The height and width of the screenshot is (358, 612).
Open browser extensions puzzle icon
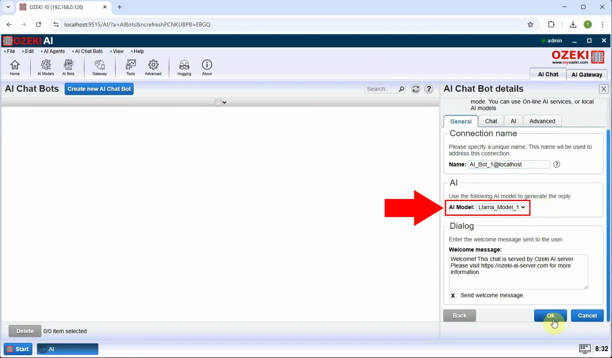[551, 25]
